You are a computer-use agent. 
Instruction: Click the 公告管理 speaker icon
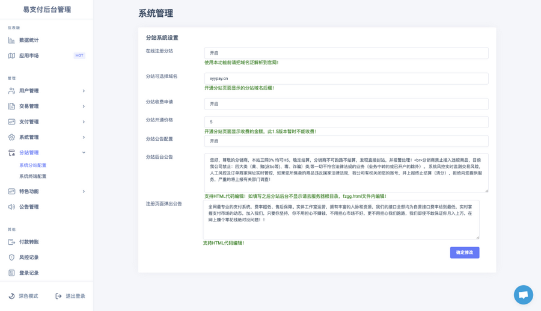[11, 207]
